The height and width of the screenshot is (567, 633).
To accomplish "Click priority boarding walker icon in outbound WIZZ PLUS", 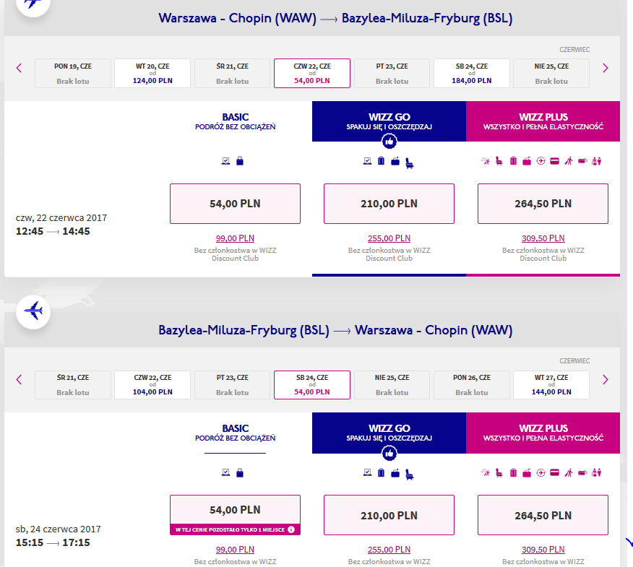I will (x=569, y=161).
